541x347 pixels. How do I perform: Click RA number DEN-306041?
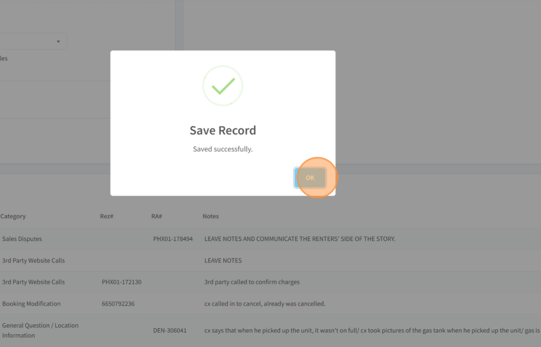(x=171, y=331)
